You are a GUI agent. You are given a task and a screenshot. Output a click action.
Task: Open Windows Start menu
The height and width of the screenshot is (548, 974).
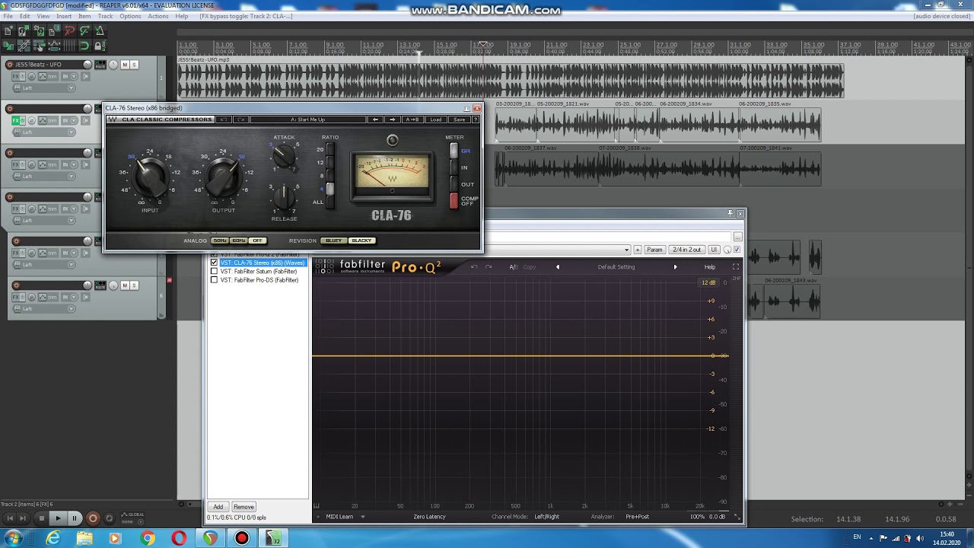pyautogui.click(x=13, y=539)
